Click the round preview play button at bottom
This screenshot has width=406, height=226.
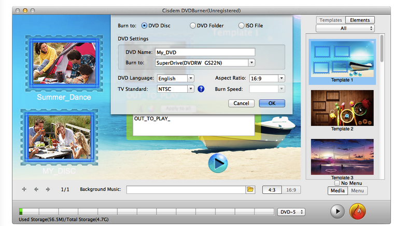(x=338, y=211)
